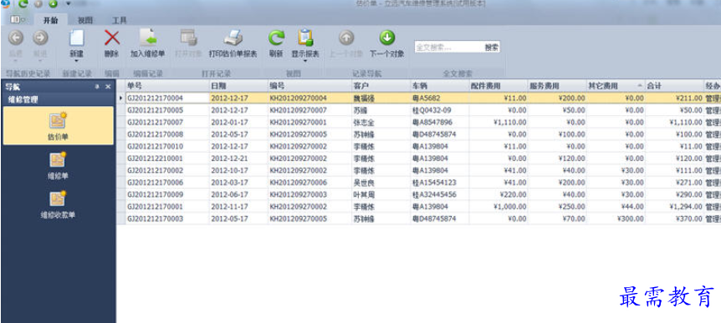
Task: Go to 上一个对象 with up arrow icon
Action: (346, 38)
